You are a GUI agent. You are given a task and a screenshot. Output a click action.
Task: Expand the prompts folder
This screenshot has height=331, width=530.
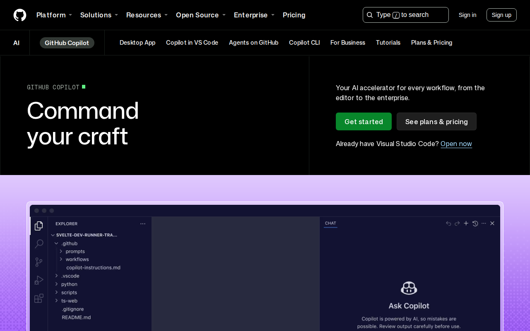click(x=72, y=252)
